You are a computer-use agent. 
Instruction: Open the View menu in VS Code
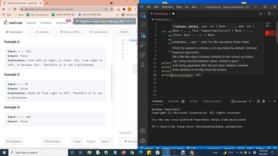(179, 7)
